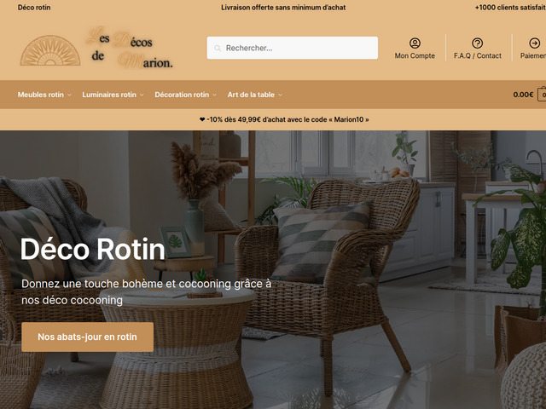Expand the Décoration rotin dropdown chevron
Screen dimensions: 546x409
pyautogui.click(x=214, y=95)
